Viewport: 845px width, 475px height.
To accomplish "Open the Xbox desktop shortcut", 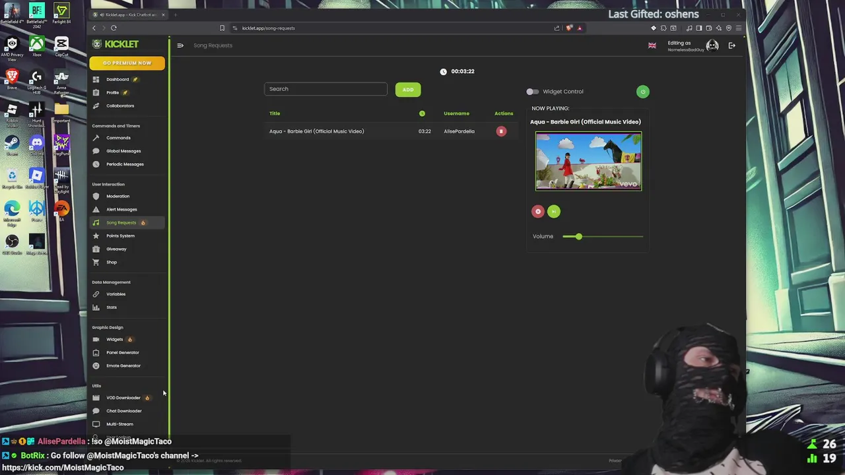I will [37, 46].
